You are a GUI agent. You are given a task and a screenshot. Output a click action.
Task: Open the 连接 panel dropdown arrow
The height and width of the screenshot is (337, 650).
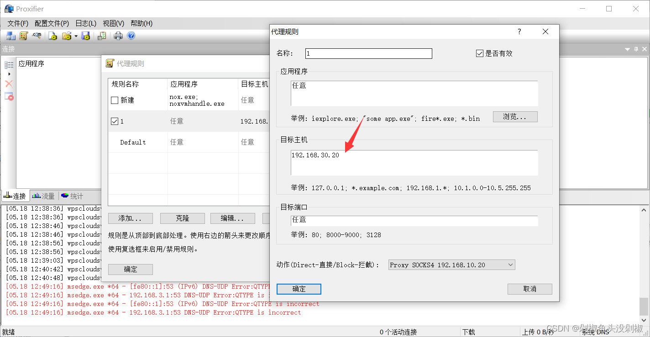click(x=628, y=49)
